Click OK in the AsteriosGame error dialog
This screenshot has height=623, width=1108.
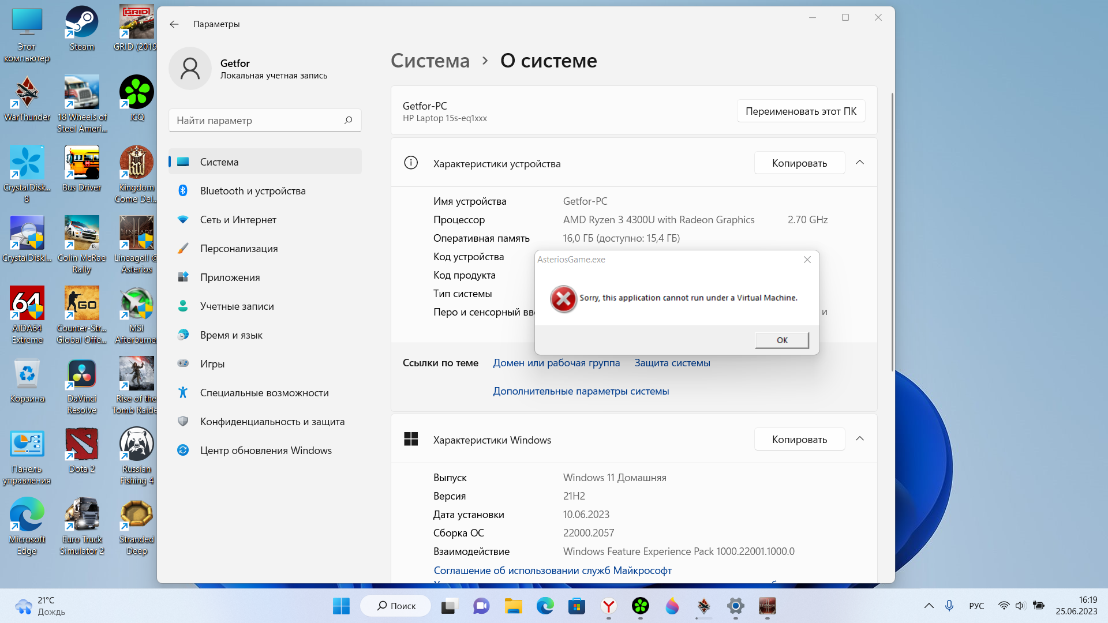click(x=781, y=340)
